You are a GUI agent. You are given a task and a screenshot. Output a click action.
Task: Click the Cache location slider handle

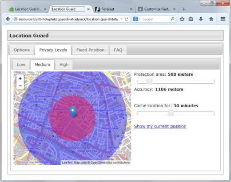(x=171, y=113)
